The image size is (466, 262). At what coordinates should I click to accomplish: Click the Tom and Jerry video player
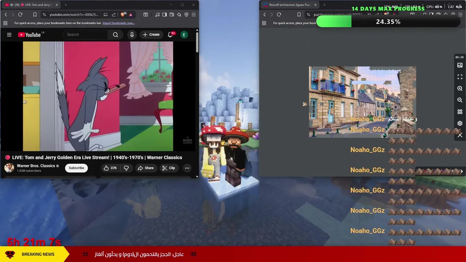tap(98, 96)
